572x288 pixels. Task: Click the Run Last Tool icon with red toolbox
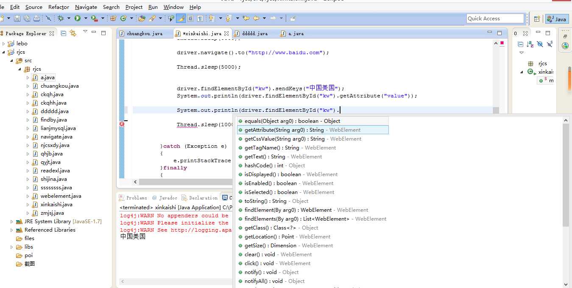tap(95, 18)
